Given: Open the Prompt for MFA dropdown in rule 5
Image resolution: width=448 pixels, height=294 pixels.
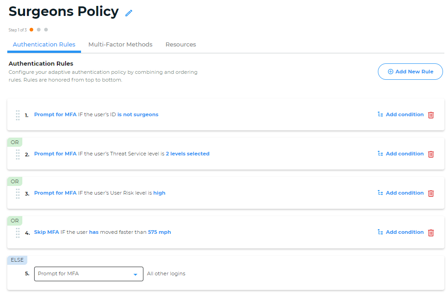Looking at the screenshot, I should tap(88, 274).
